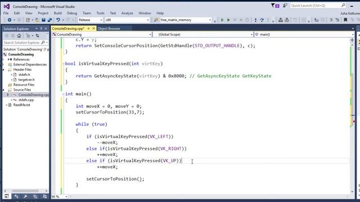This screenshot has height=202, width=360.
Task: Open the Debug menu
Action: (72, 13)
